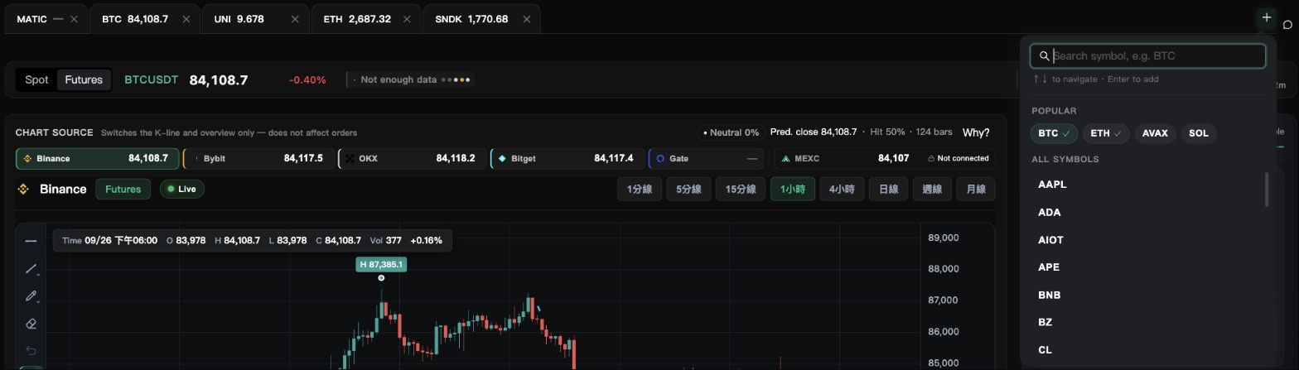Select APE in all symbols list

pos(1147,267)
